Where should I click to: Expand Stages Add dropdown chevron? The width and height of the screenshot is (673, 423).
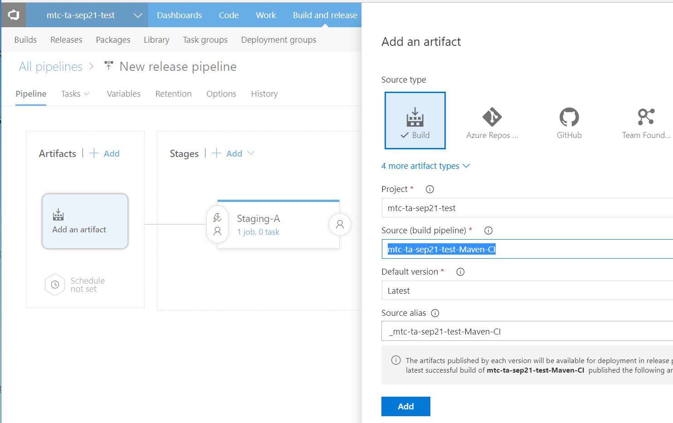click(251, 153)
